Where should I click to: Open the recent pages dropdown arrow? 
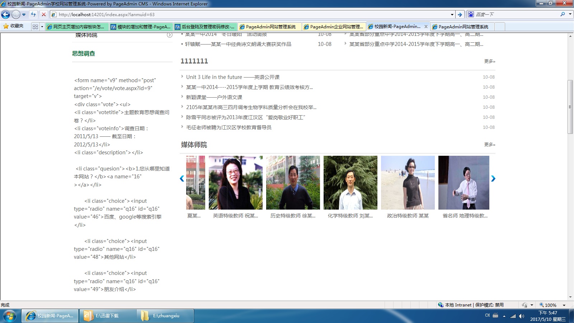point(24,15)
